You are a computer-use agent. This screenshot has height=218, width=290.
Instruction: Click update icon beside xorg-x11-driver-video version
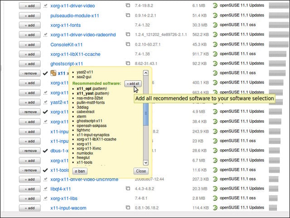[128, 5]
